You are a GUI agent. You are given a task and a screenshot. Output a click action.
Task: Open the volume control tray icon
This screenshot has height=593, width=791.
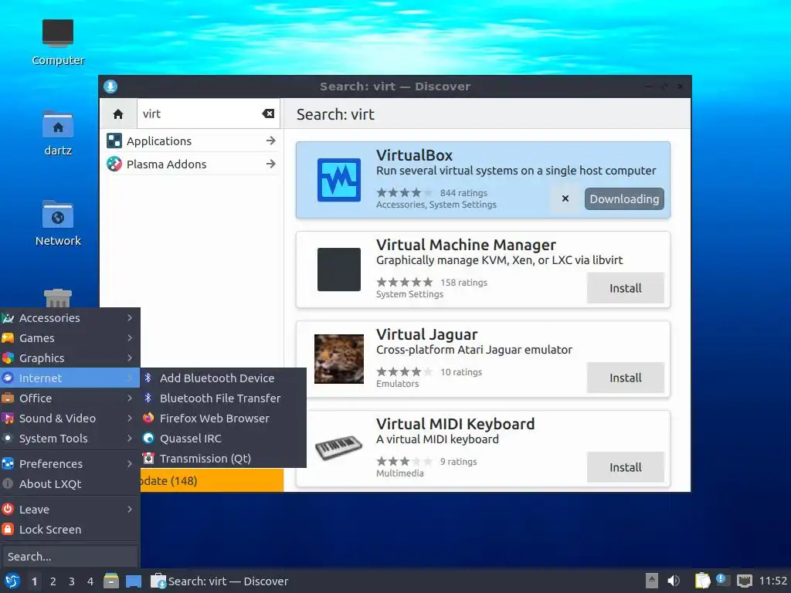coord(673,581)
